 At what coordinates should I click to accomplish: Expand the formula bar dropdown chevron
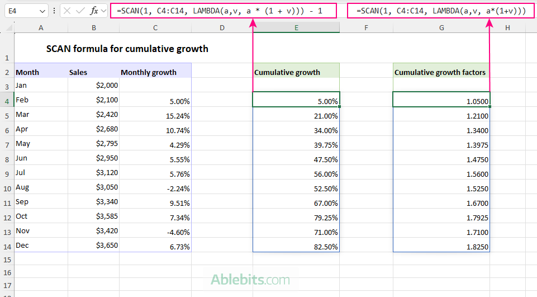click(x=104, y=11)
